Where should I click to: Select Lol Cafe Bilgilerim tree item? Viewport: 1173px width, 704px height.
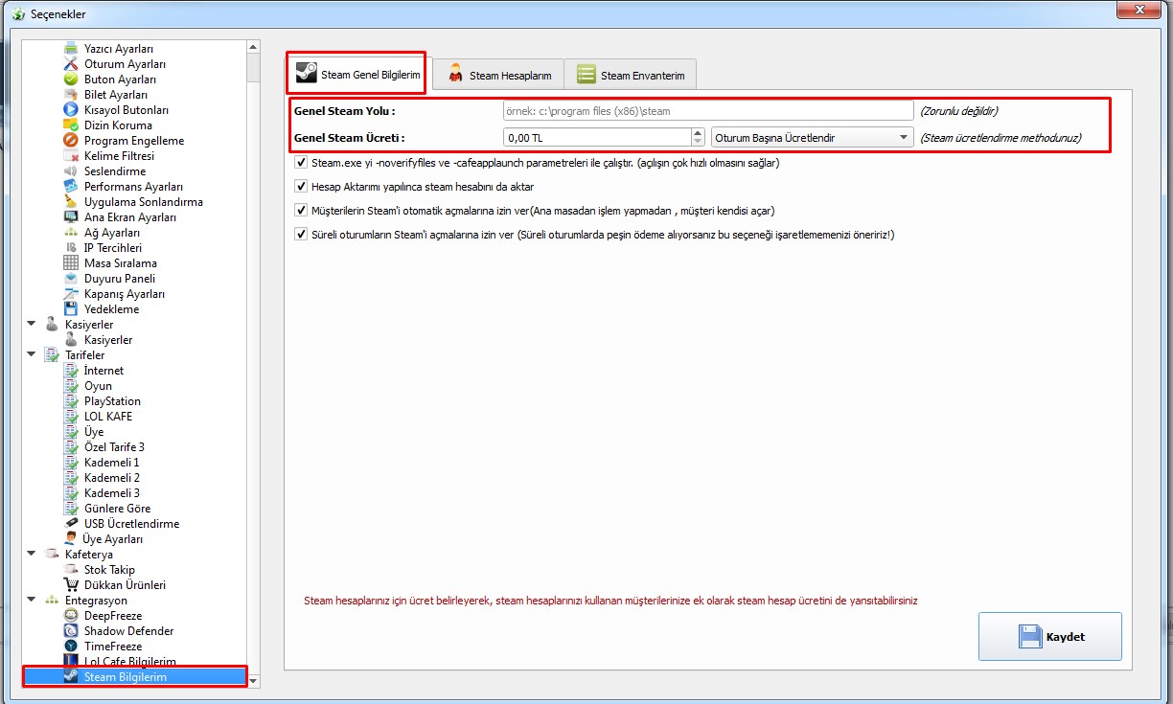[130, 662]
